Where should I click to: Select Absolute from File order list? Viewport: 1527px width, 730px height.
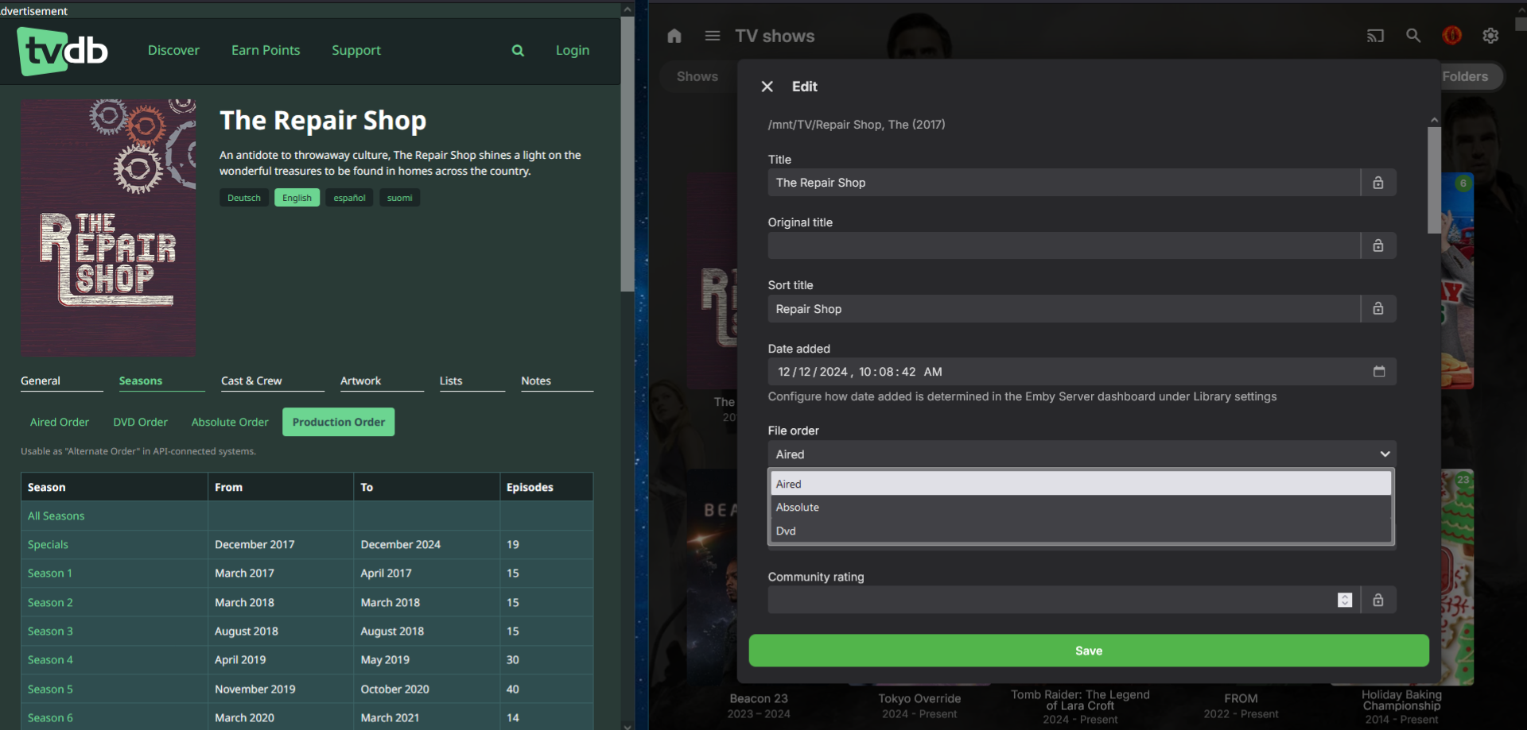[798, 508]
